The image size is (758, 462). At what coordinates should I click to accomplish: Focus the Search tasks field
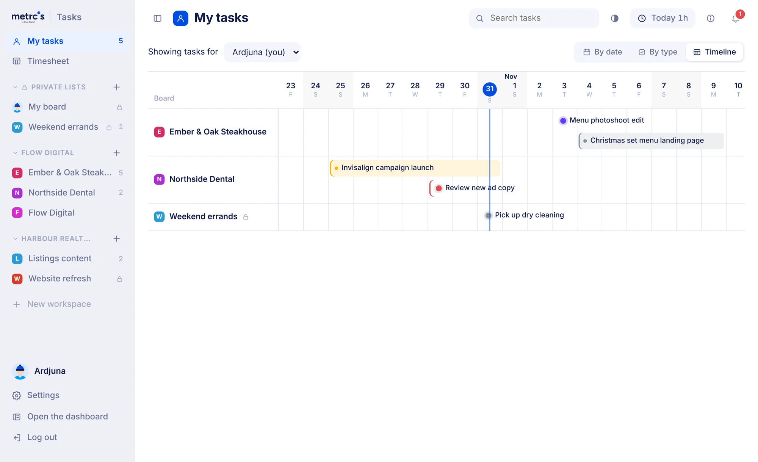point(534,18)
